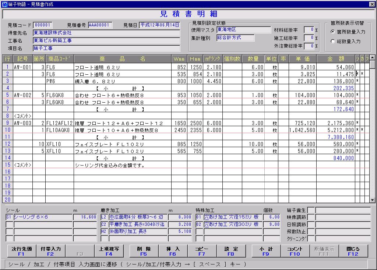This screenshot has width=377, height=270.
Task: Click the 見積コード field showing 000001
Action: tap(42, 25)
